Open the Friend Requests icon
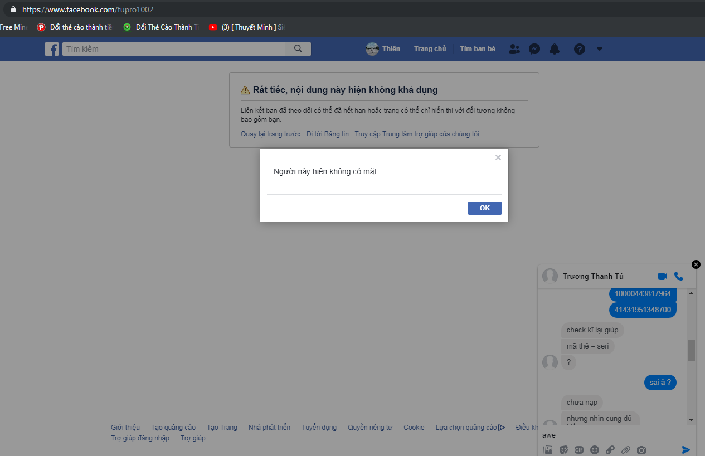The height and width of the screenshot is (456, 705). [514, 49]
